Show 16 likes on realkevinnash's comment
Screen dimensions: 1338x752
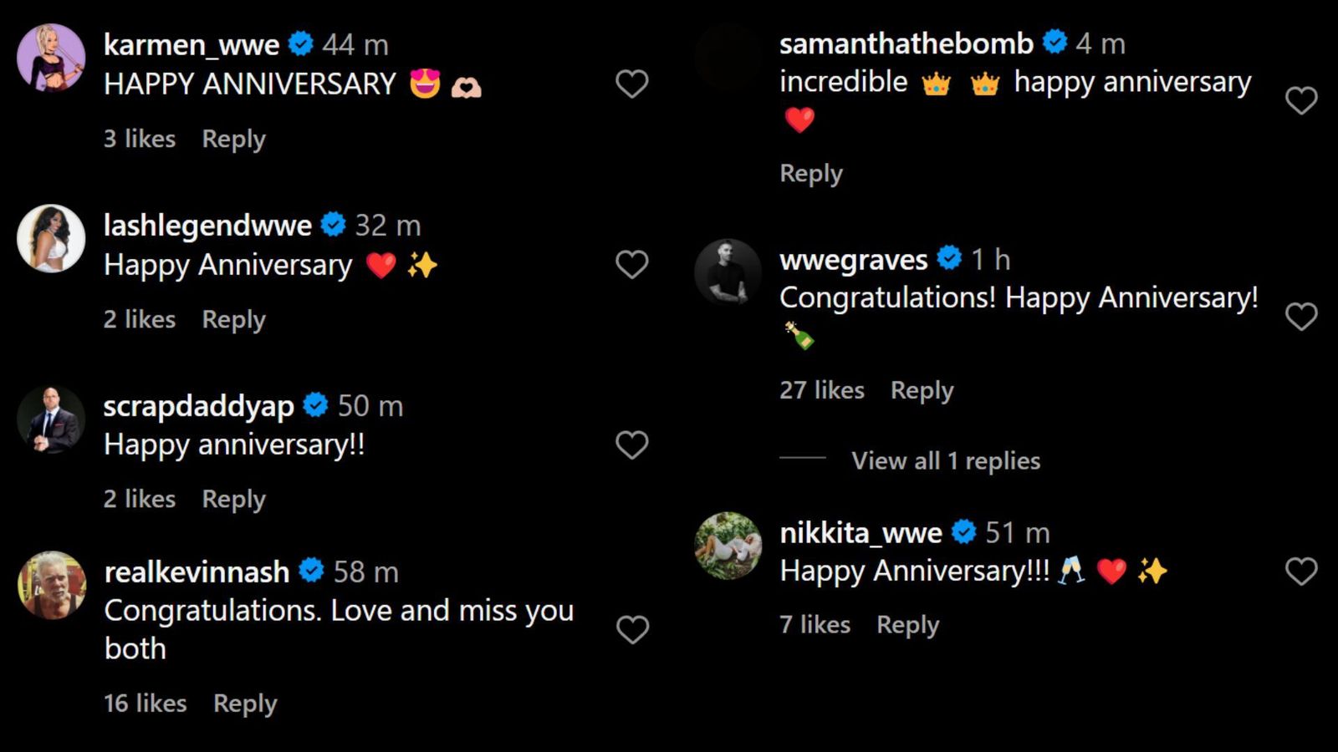coord(146,704)
